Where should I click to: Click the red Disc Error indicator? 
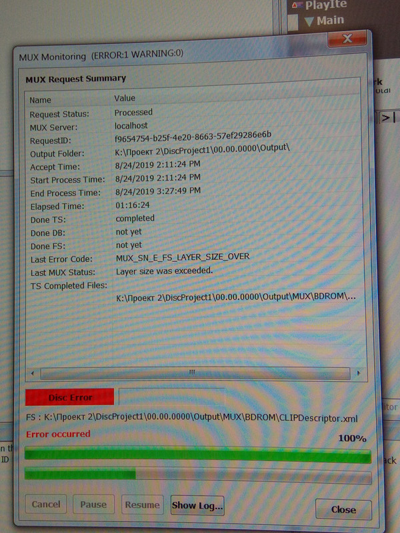[70, 397]
